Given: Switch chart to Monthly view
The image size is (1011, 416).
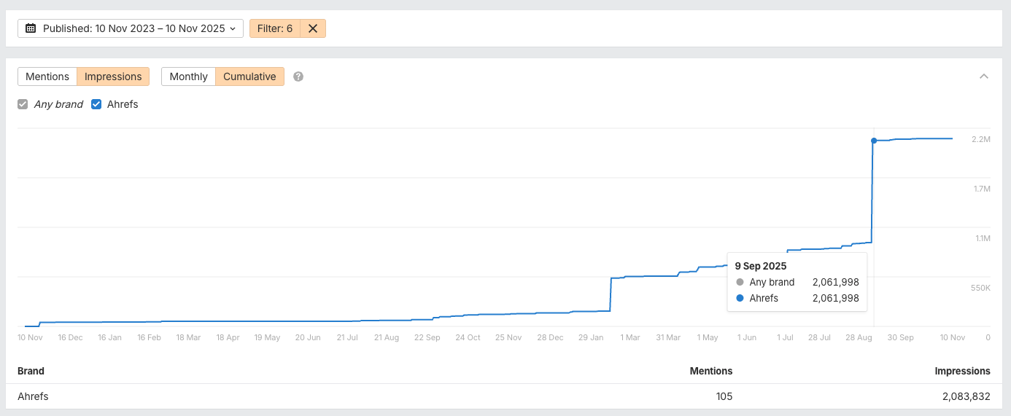Looking at the screenshot, I should [x=188, y=76].
